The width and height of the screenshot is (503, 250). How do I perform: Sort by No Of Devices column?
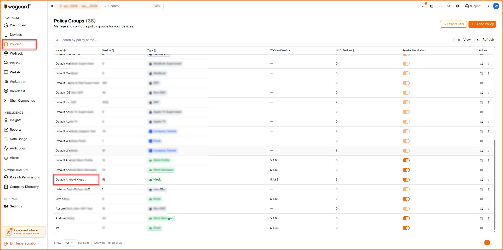pyautogui.click(x=346, y=50)
